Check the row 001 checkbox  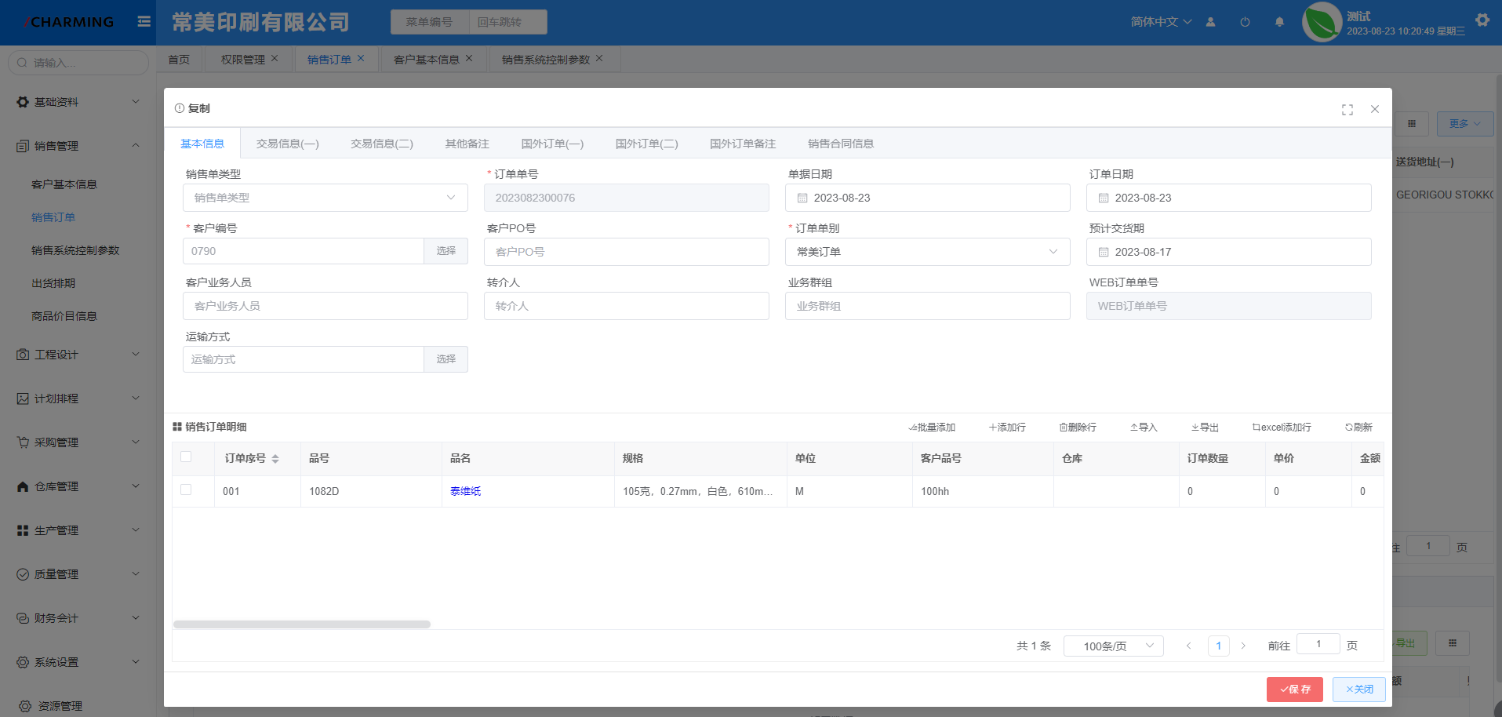tap(186, 490)
